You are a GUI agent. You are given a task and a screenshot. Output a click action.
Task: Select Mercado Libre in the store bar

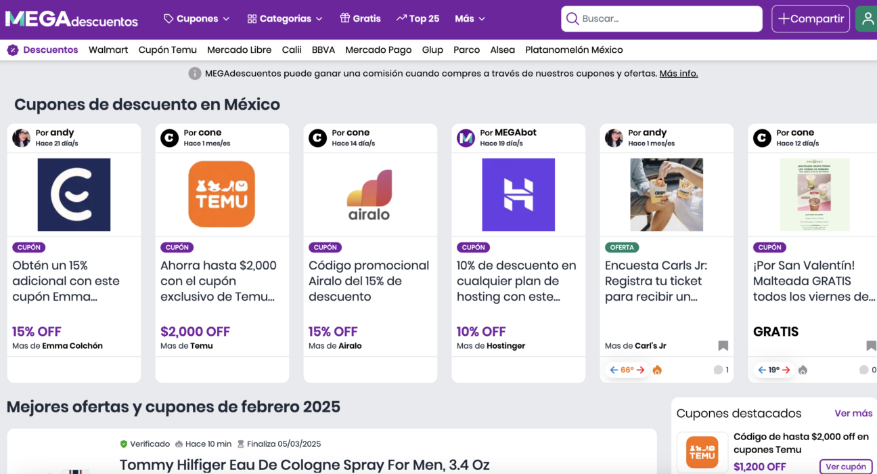click(x=240, y=50)
